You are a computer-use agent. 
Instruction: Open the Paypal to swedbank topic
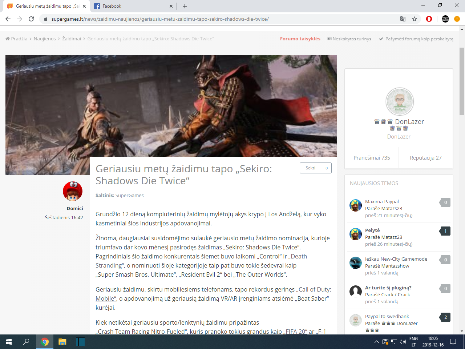point(387,316)
